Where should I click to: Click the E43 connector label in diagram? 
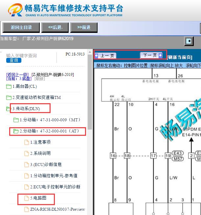(178, 153)
